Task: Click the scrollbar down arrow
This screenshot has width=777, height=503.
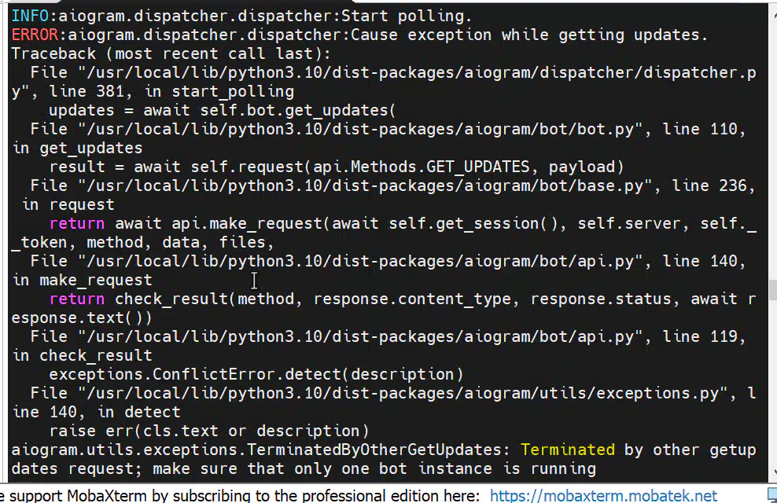Action: (x=773, y=472)
